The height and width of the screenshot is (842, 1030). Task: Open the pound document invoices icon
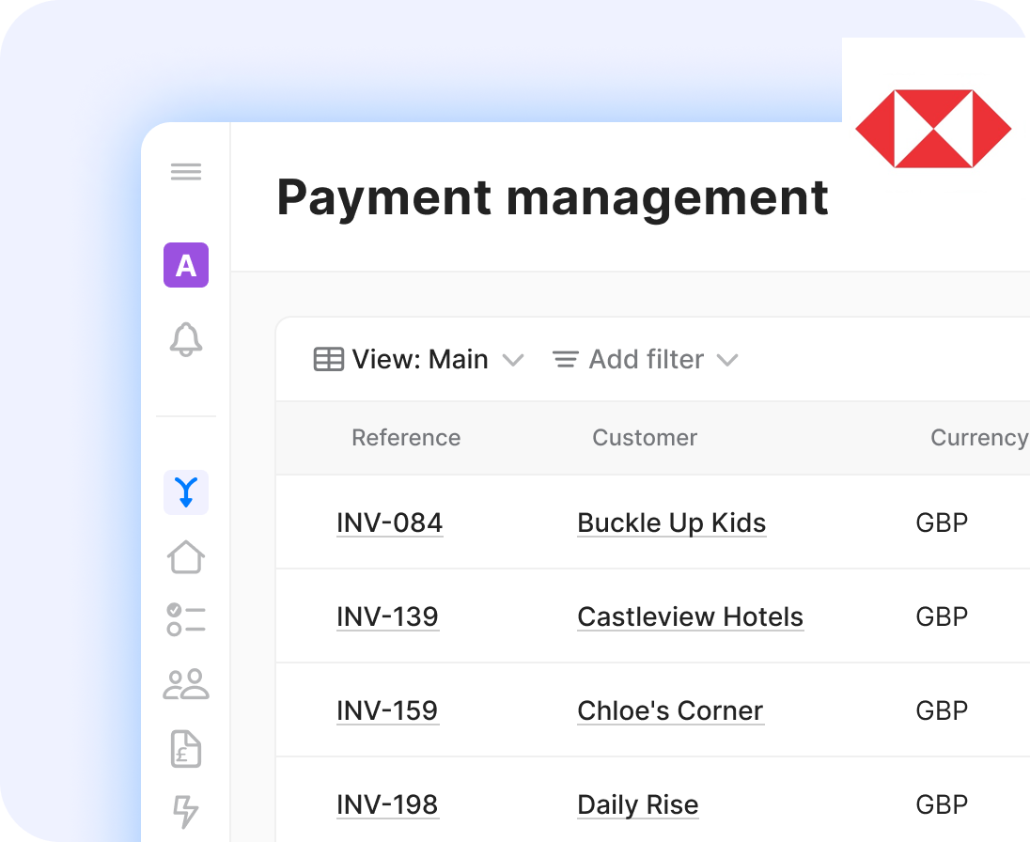click(x=186, y=748)
